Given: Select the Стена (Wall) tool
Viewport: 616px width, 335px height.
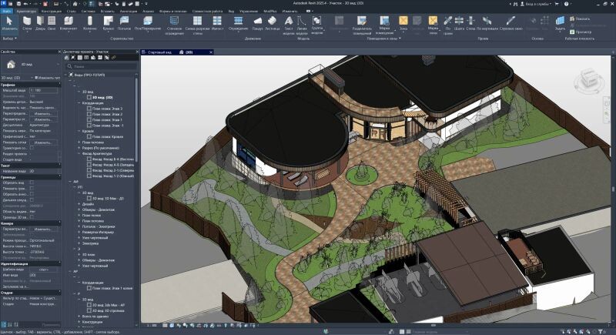Looking at the screenshot, I should 28,22.
